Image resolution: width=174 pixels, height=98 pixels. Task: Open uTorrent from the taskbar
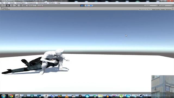pyautogui.click(x=121, y=96)
